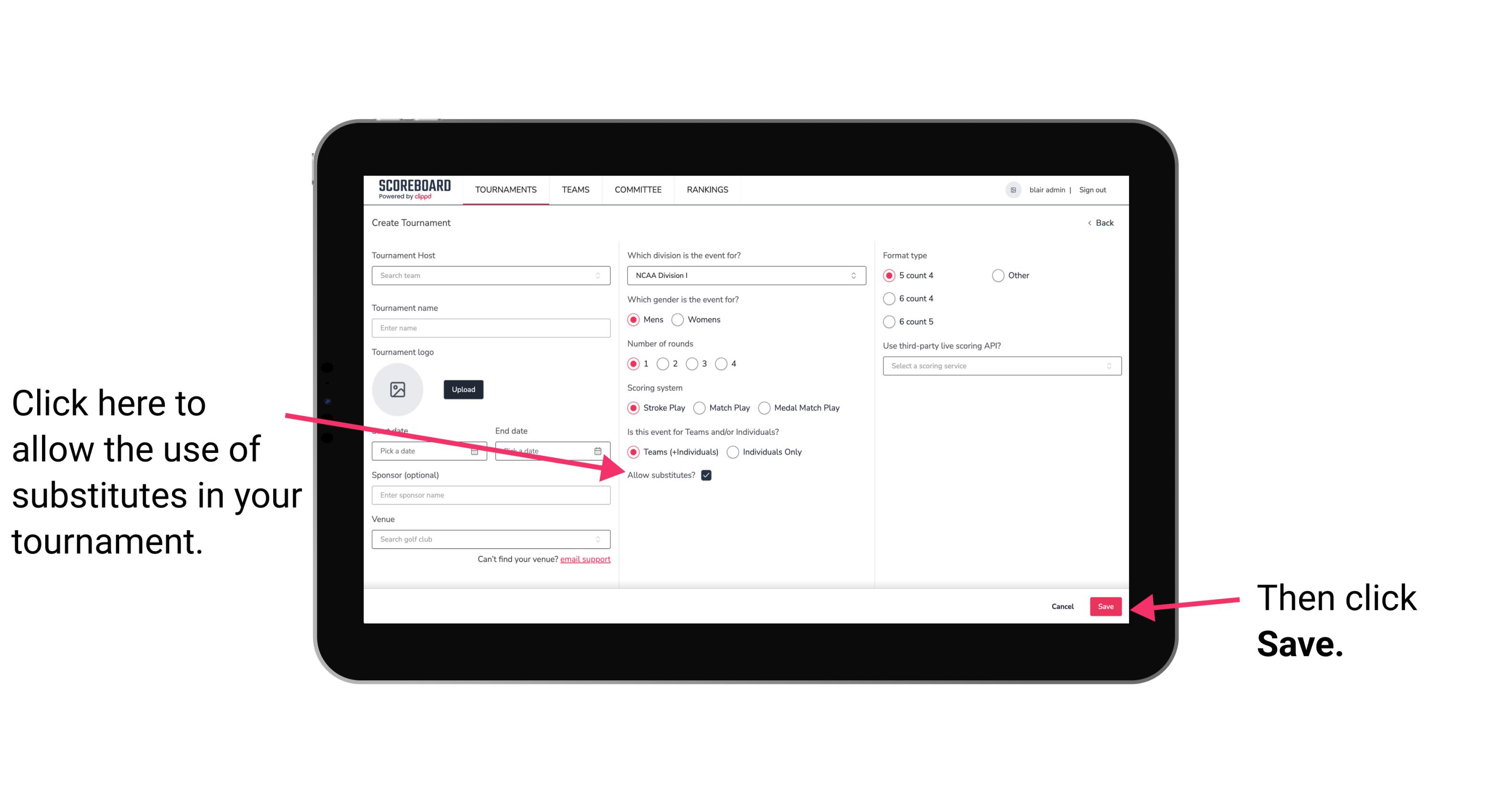Click the Save button
This screenshot has height=800, width=1487.
coord(1106,605)
